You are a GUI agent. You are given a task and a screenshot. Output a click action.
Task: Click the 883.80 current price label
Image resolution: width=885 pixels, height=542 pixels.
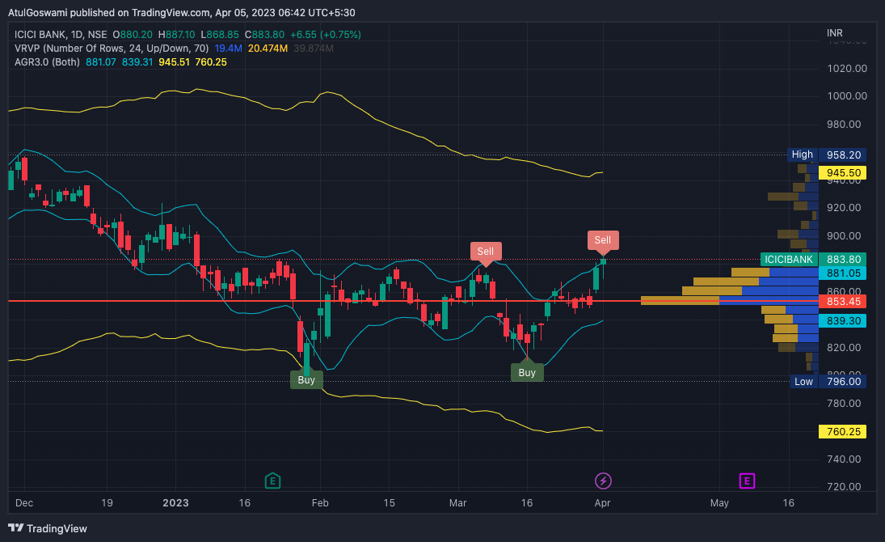pyautogui.click(x=843, y=260)
